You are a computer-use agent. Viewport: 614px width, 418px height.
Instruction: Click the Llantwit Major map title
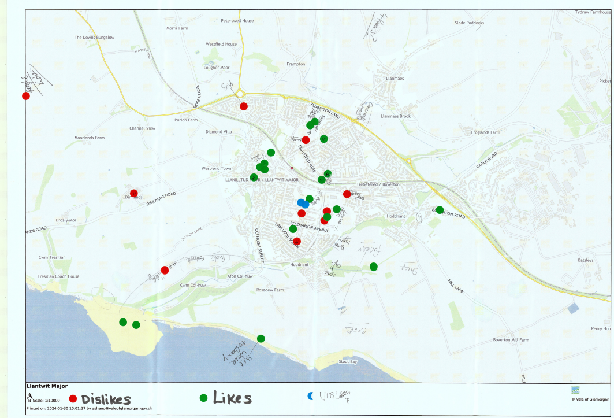pyautogui.click(x=47, y=386)
